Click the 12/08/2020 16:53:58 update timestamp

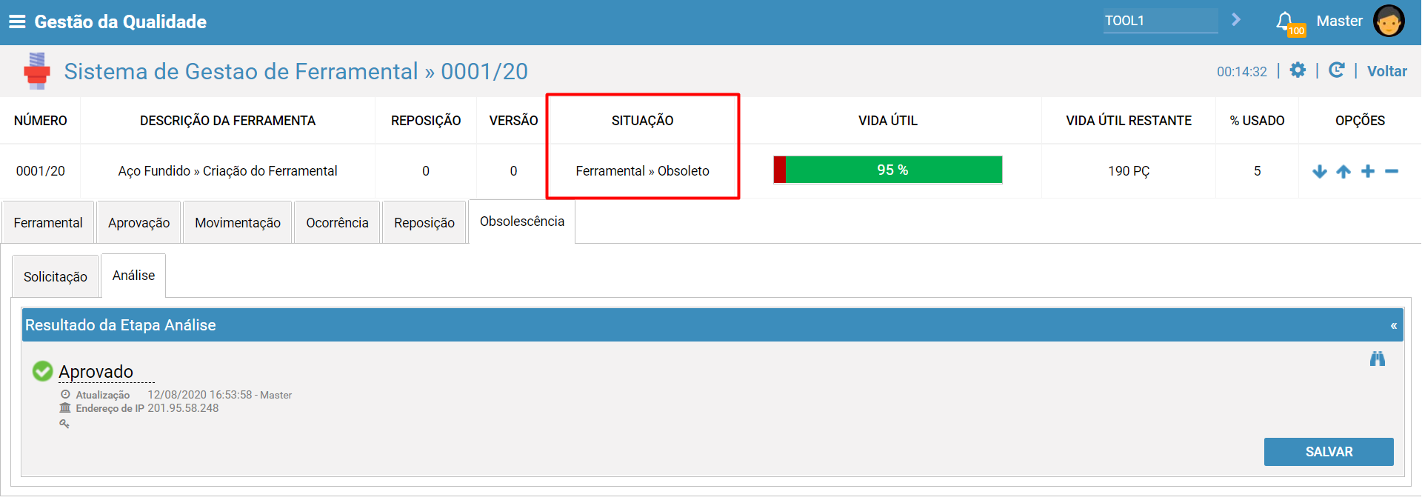[x=200, y=395]
